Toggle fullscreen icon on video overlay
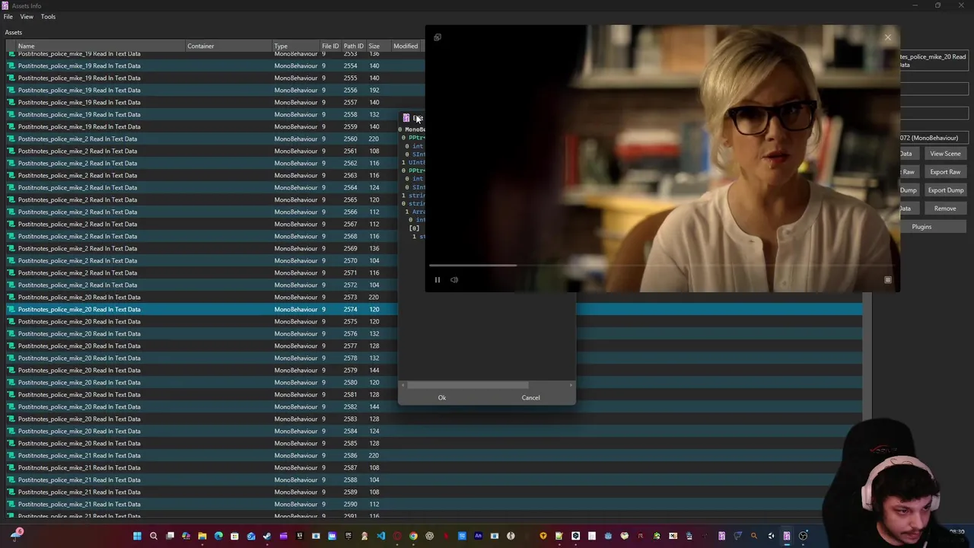Screen dimensions: 974x548 [x=887, y=280]
